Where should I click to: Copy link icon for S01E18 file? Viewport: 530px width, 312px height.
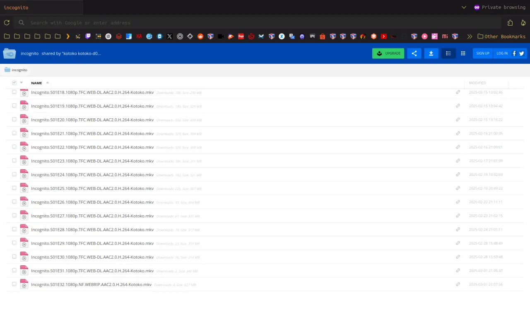pos(458,92)
